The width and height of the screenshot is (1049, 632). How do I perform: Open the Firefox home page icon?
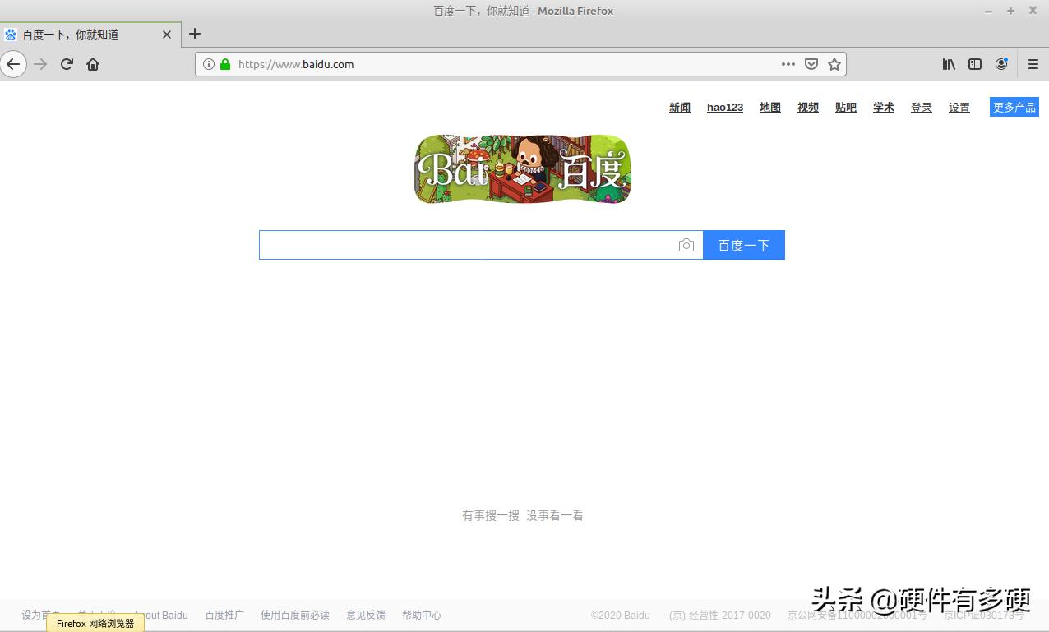(93, 63)
